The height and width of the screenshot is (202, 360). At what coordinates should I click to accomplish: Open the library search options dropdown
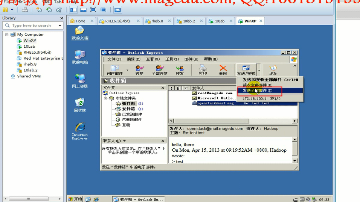click(60, 26)
